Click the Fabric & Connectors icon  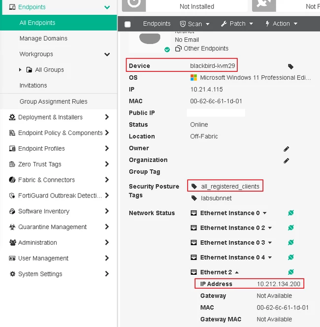[12, 180]
